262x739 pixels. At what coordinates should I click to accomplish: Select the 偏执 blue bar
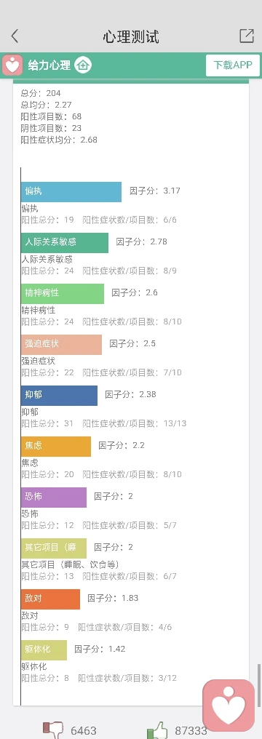71,192
